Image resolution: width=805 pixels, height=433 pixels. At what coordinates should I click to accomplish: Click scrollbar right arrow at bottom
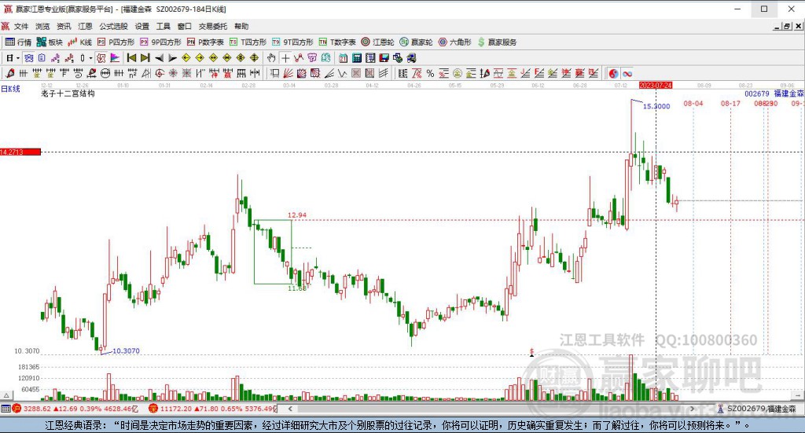(692, 409)
